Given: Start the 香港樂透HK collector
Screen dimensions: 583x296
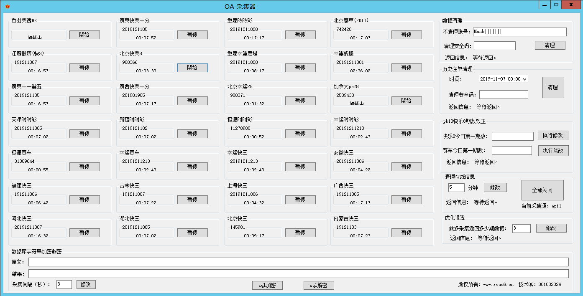Looking at the screenshot, I should (x=84, y=35).
